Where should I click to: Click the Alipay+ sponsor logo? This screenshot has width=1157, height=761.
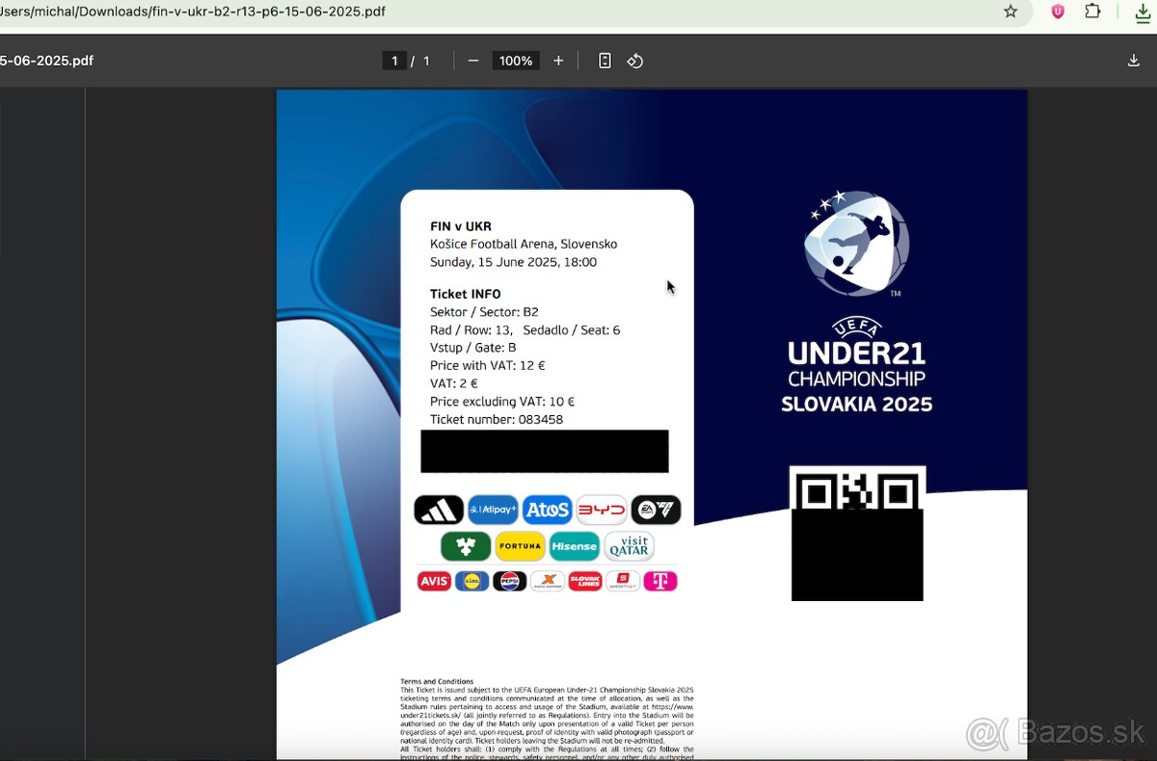(x=493, y=510)
